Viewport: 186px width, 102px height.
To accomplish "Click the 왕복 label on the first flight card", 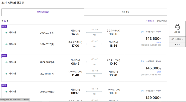I will tap(142, 32).
